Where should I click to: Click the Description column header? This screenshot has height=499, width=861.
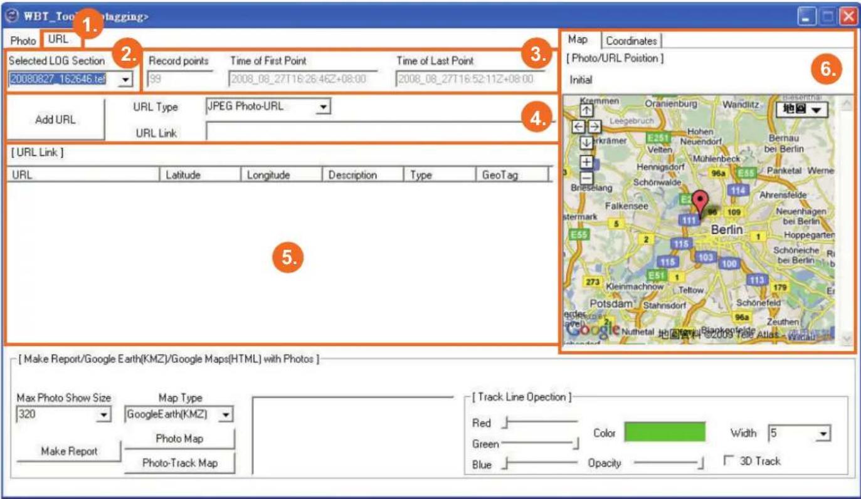pos(362,175)
